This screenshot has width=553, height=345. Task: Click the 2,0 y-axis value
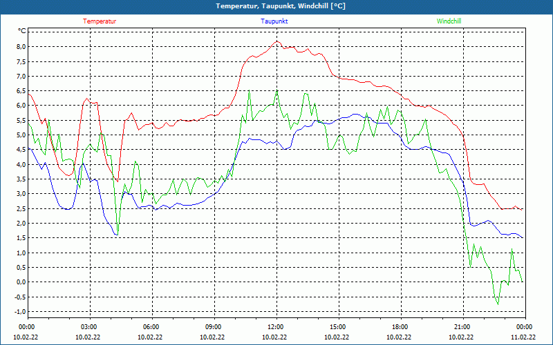(x=21, y=223)
